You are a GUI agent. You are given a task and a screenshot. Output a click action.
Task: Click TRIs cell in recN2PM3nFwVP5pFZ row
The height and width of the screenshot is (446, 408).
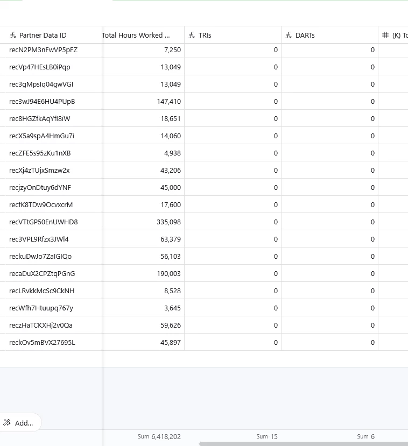[x=233, y=50]
